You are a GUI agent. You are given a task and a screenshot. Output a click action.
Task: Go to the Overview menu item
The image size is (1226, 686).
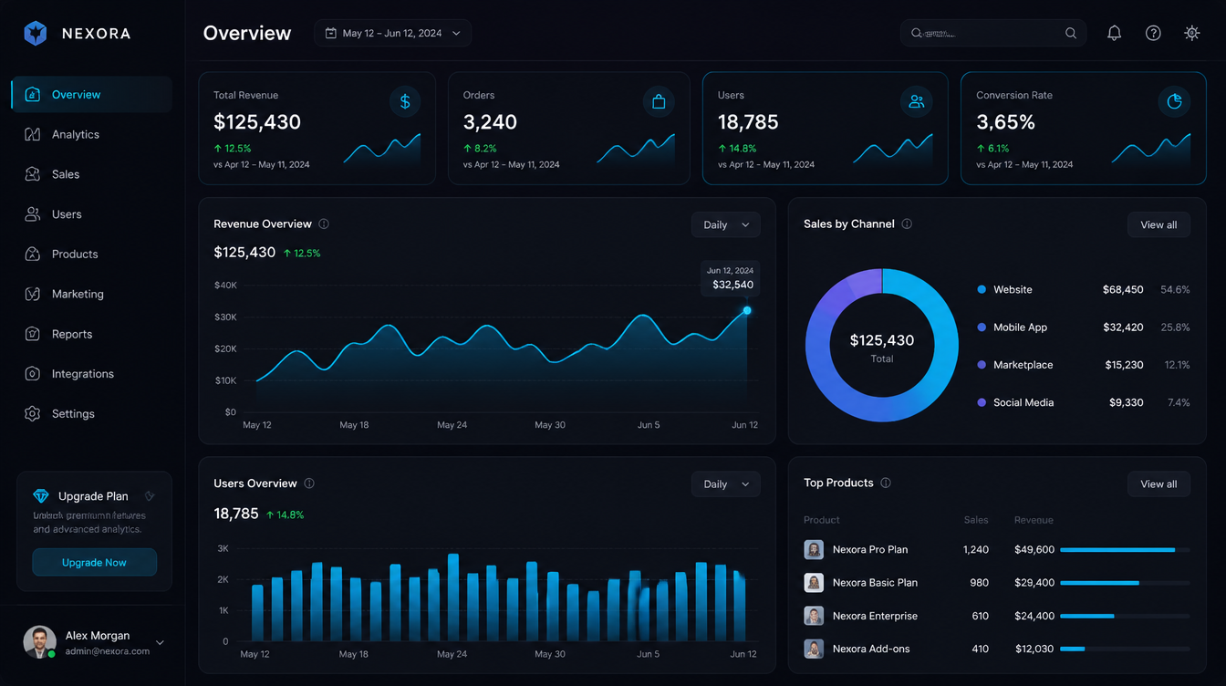tap(91, 95)
